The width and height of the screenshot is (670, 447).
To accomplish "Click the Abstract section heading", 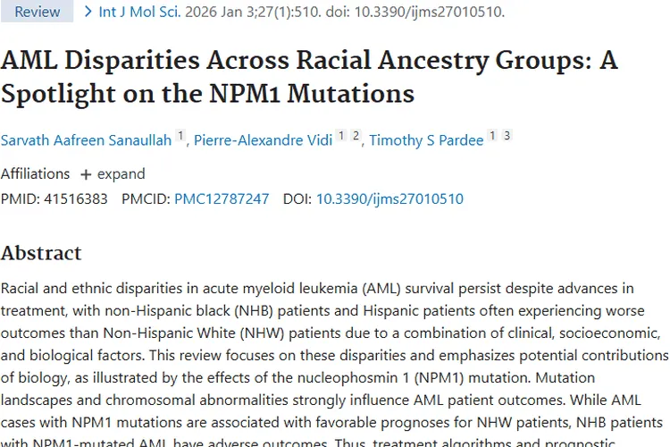I will click(x=41, y=253).
